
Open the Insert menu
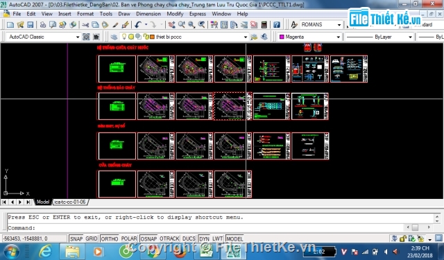(65, 14)
